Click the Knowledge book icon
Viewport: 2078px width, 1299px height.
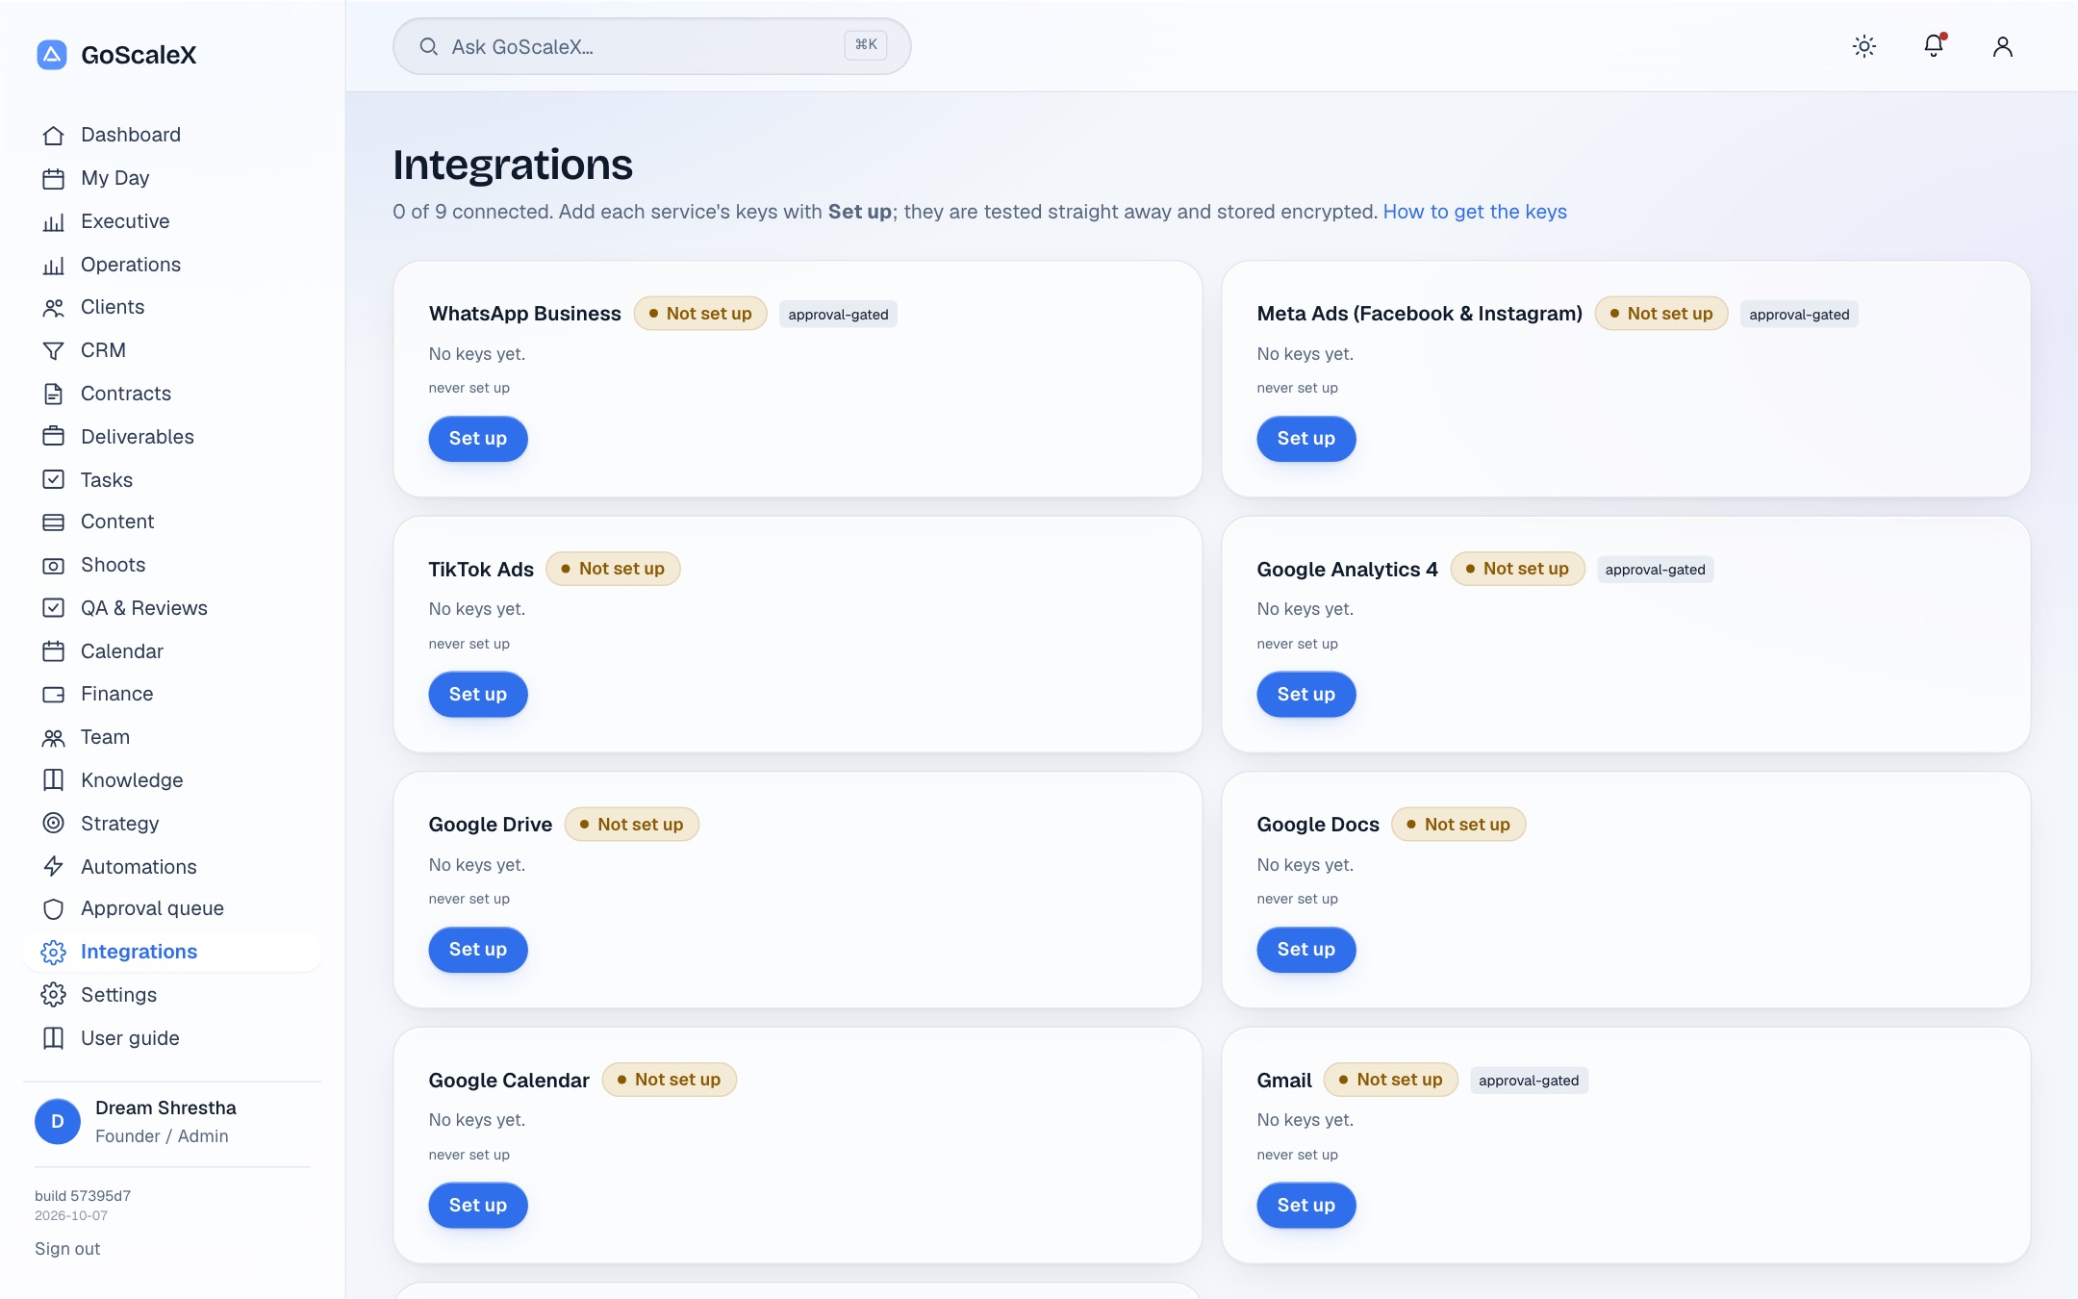click(x=54, y=780)
